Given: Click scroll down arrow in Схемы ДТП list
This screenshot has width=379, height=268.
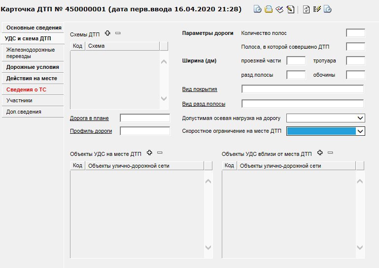Looking at the screenshot, I should coord(164,98).
